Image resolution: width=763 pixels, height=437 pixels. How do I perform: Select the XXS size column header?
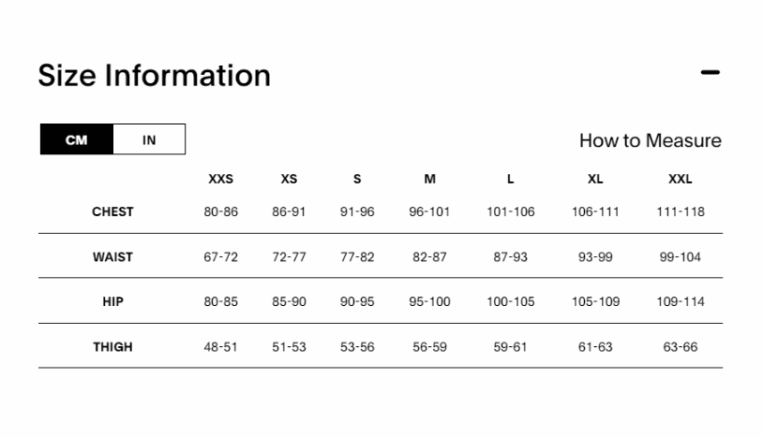coord(221,179)
